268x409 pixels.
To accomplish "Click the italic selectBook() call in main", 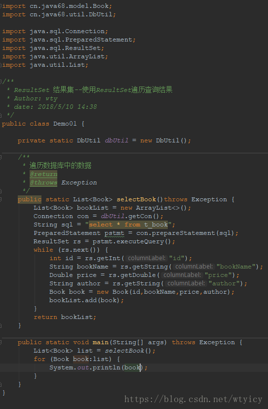I will point(128,351).
